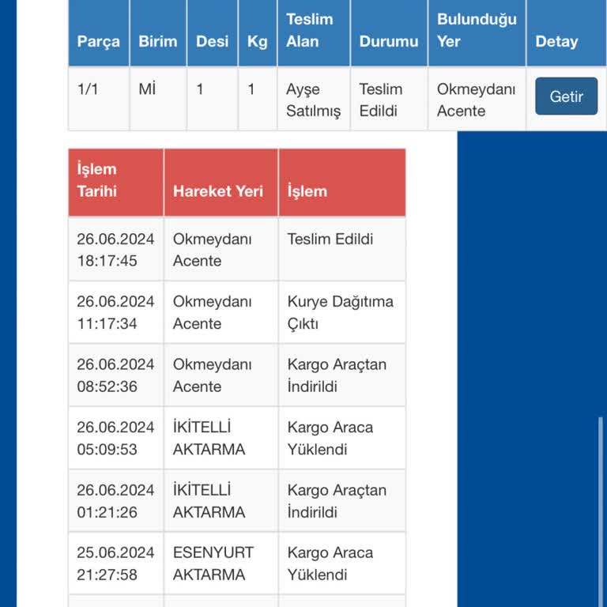This screenshot has width=607, height=607.
Task: Click the vertical scrollbar on the right edge
Action: click(601, 512)
